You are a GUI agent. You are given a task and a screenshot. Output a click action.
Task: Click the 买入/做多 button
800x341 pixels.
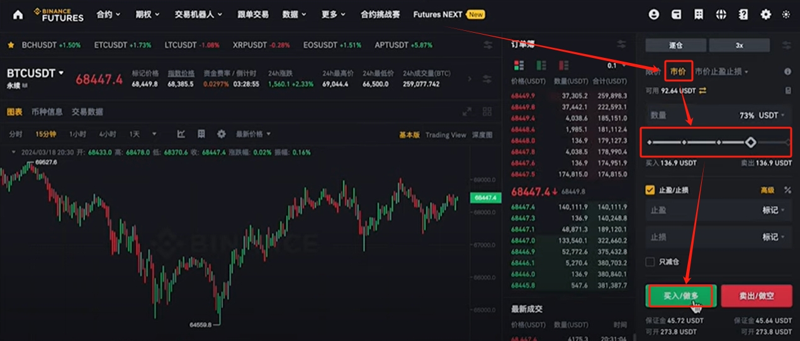(680, 295)
